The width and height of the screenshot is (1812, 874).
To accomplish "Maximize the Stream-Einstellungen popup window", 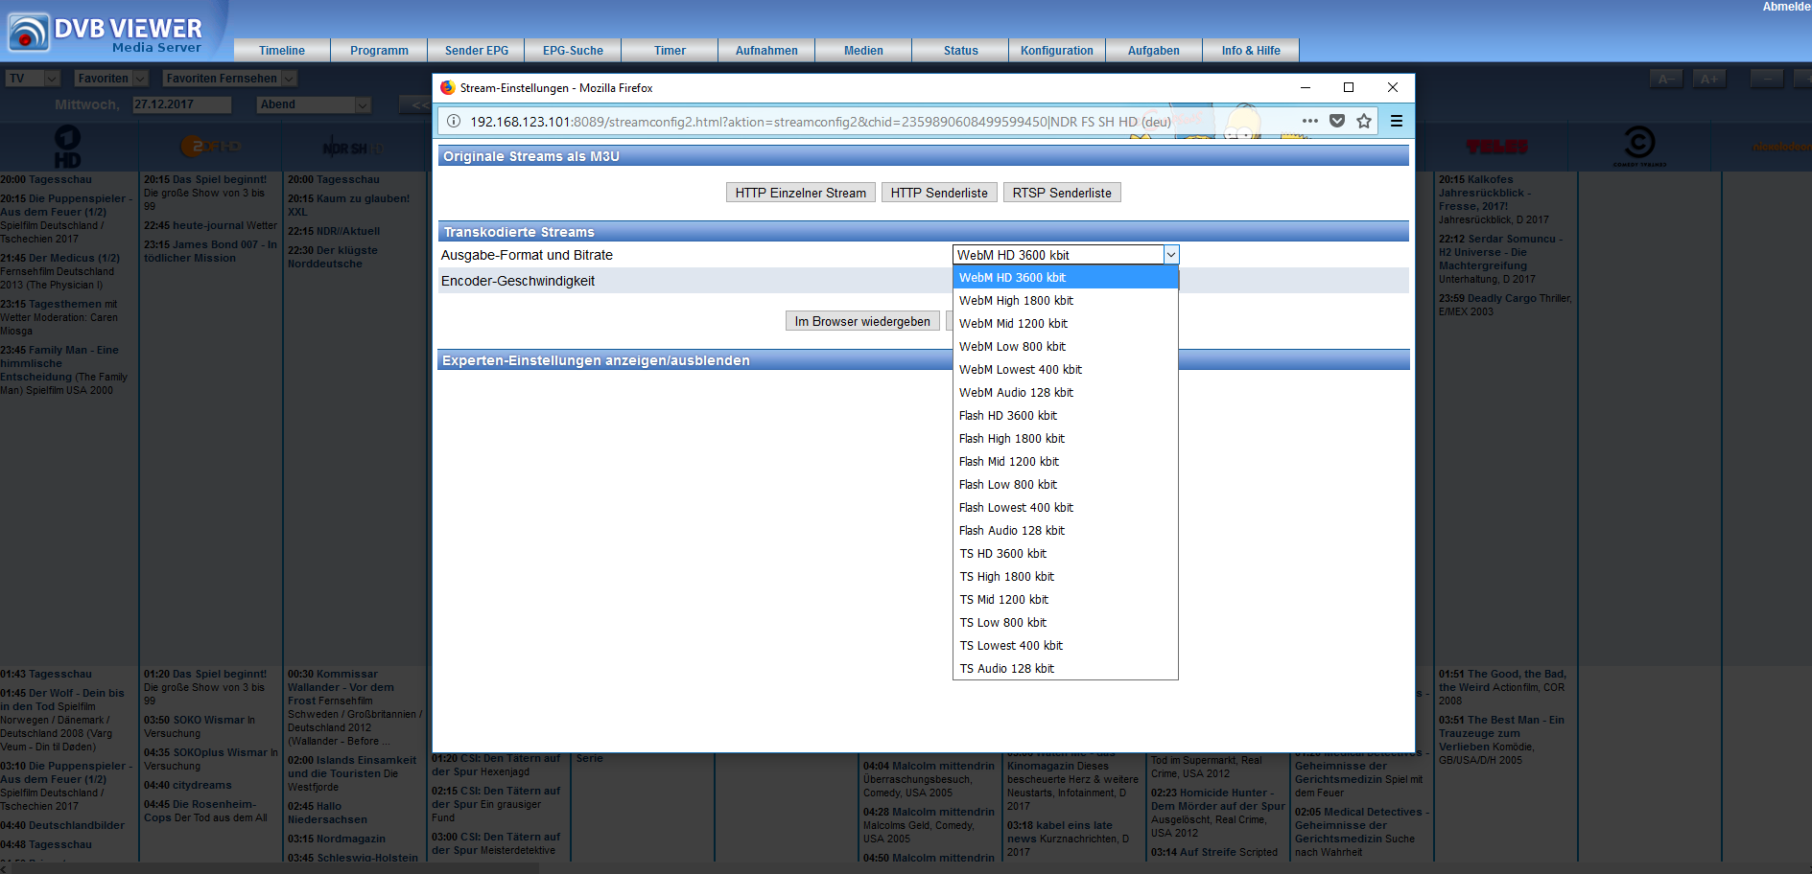I will [x=1349, y=87].
